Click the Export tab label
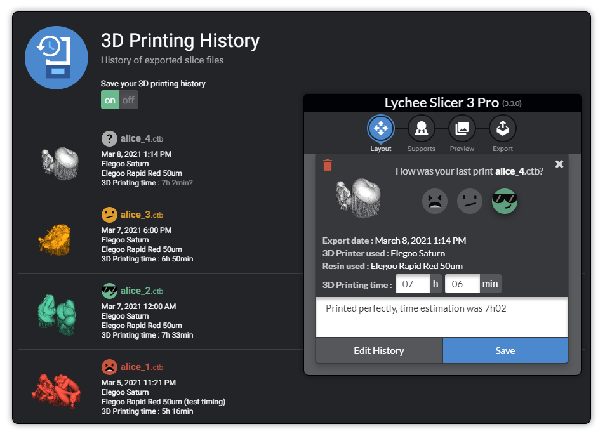The height and width of the screenshot is (436, 605). point(502,149)
